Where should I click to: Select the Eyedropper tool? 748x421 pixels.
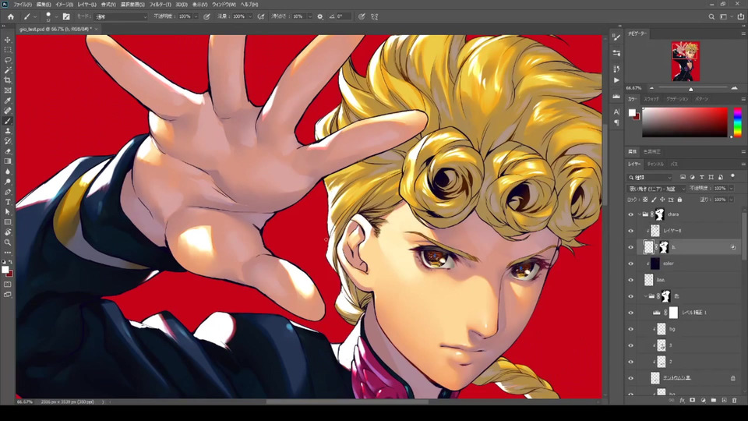tap(8, 101)
